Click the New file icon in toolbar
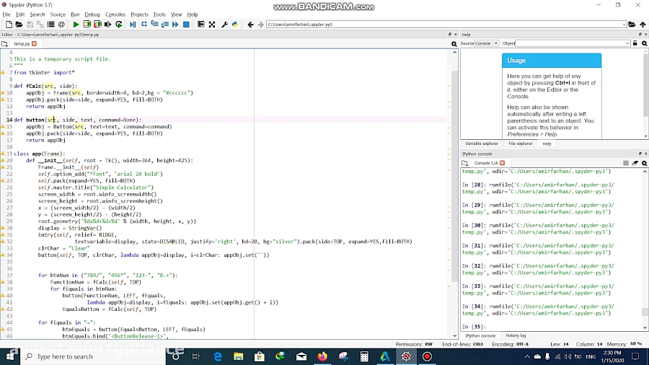 coord(8,25)
